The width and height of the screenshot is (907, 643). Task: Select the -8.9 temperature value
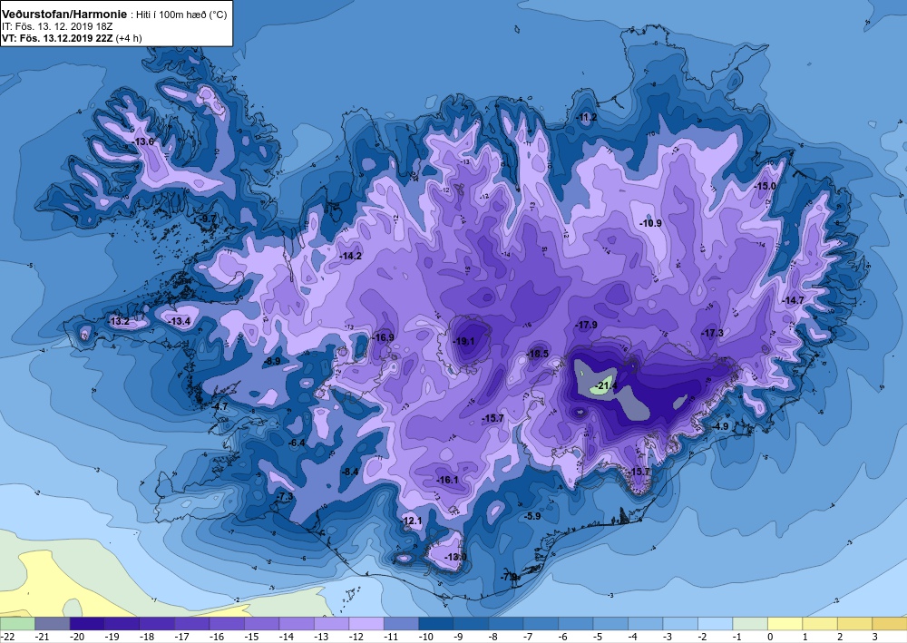(x=272, y=361)
